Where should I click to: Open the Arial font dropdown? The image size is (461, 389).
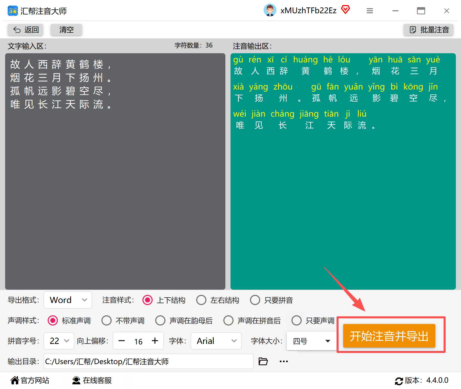216,341
